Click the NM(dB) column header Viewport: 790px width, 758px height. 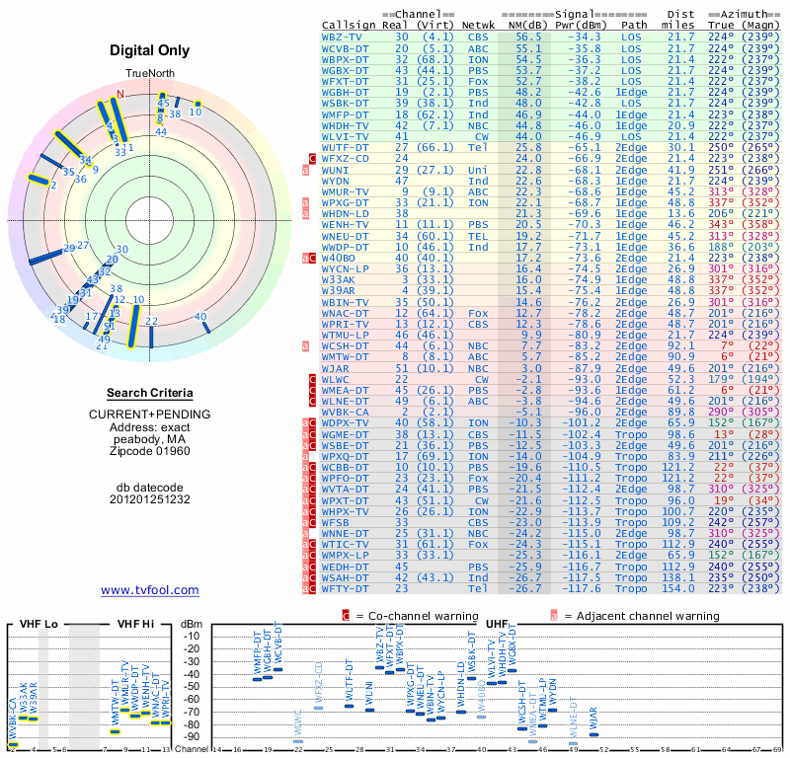[528, 26]
